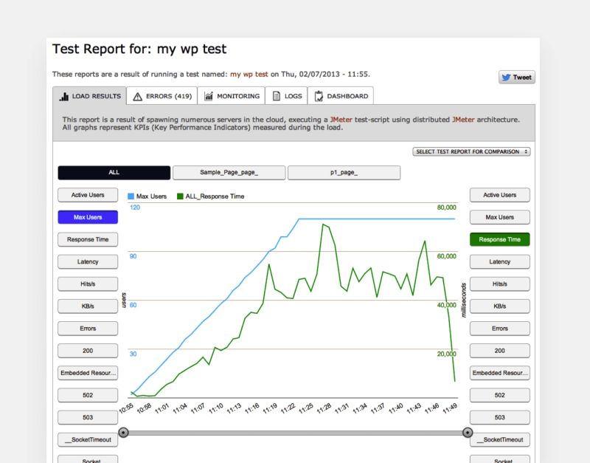The width and height of the screenshot is (590, 463).
Task: Click the 120 users axis label
Action: click(135, 208)
